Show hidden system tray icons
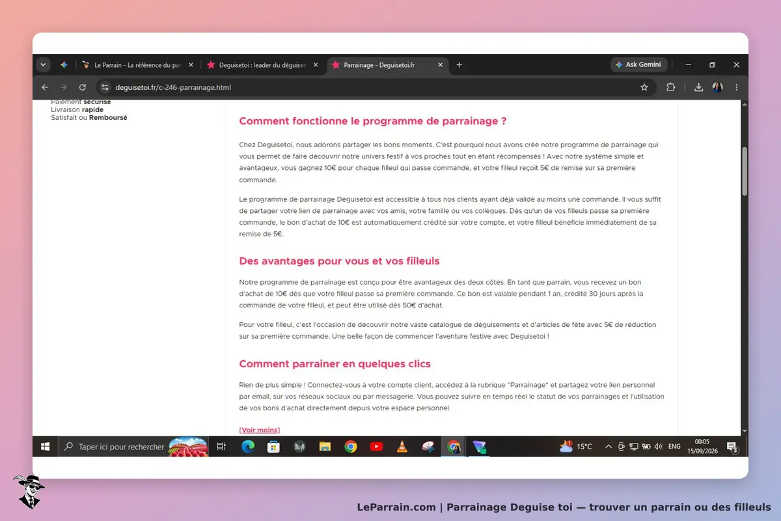 609,447
